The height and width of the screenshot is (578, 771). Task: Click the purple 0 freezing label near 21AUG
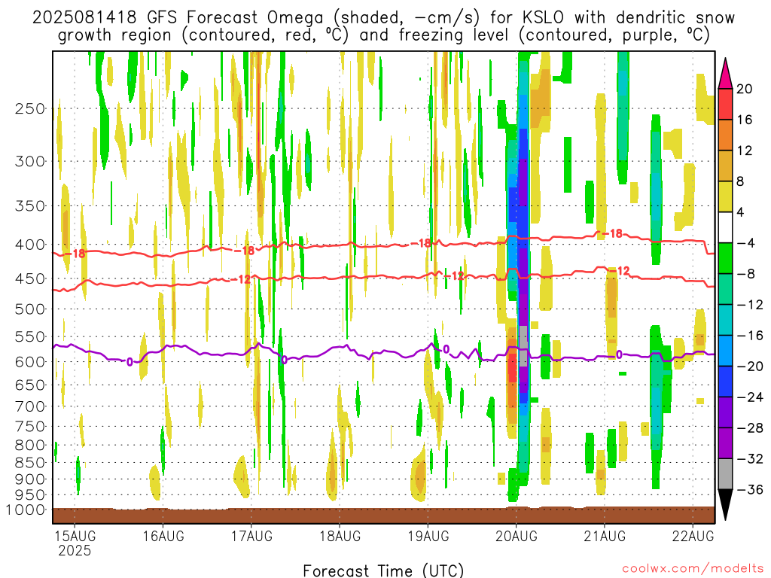(619, 355)
